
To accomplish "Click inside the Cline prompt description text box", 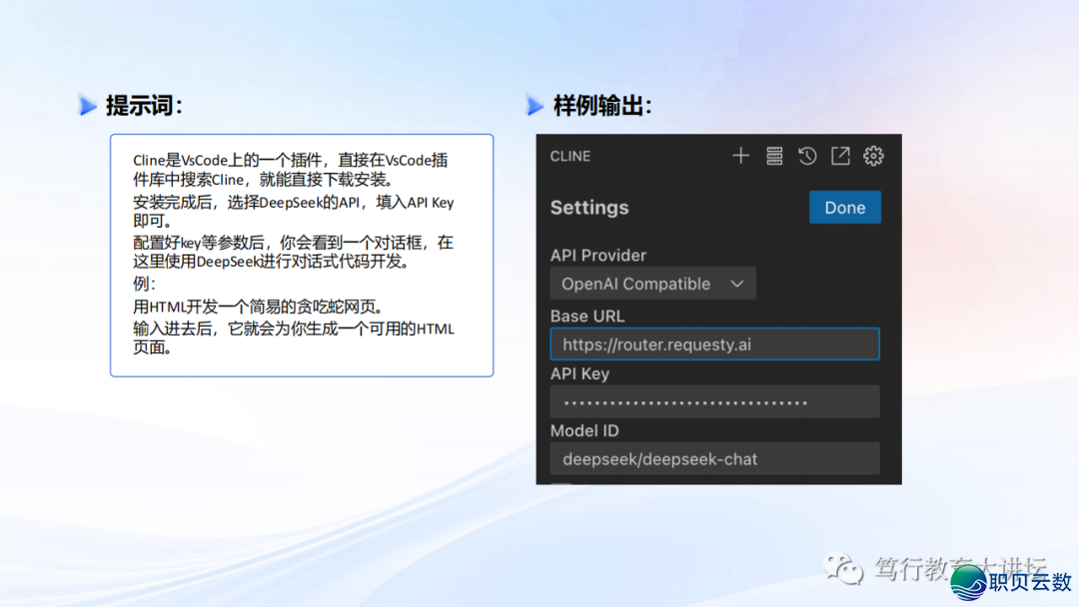I will click(x=301, y=256).
